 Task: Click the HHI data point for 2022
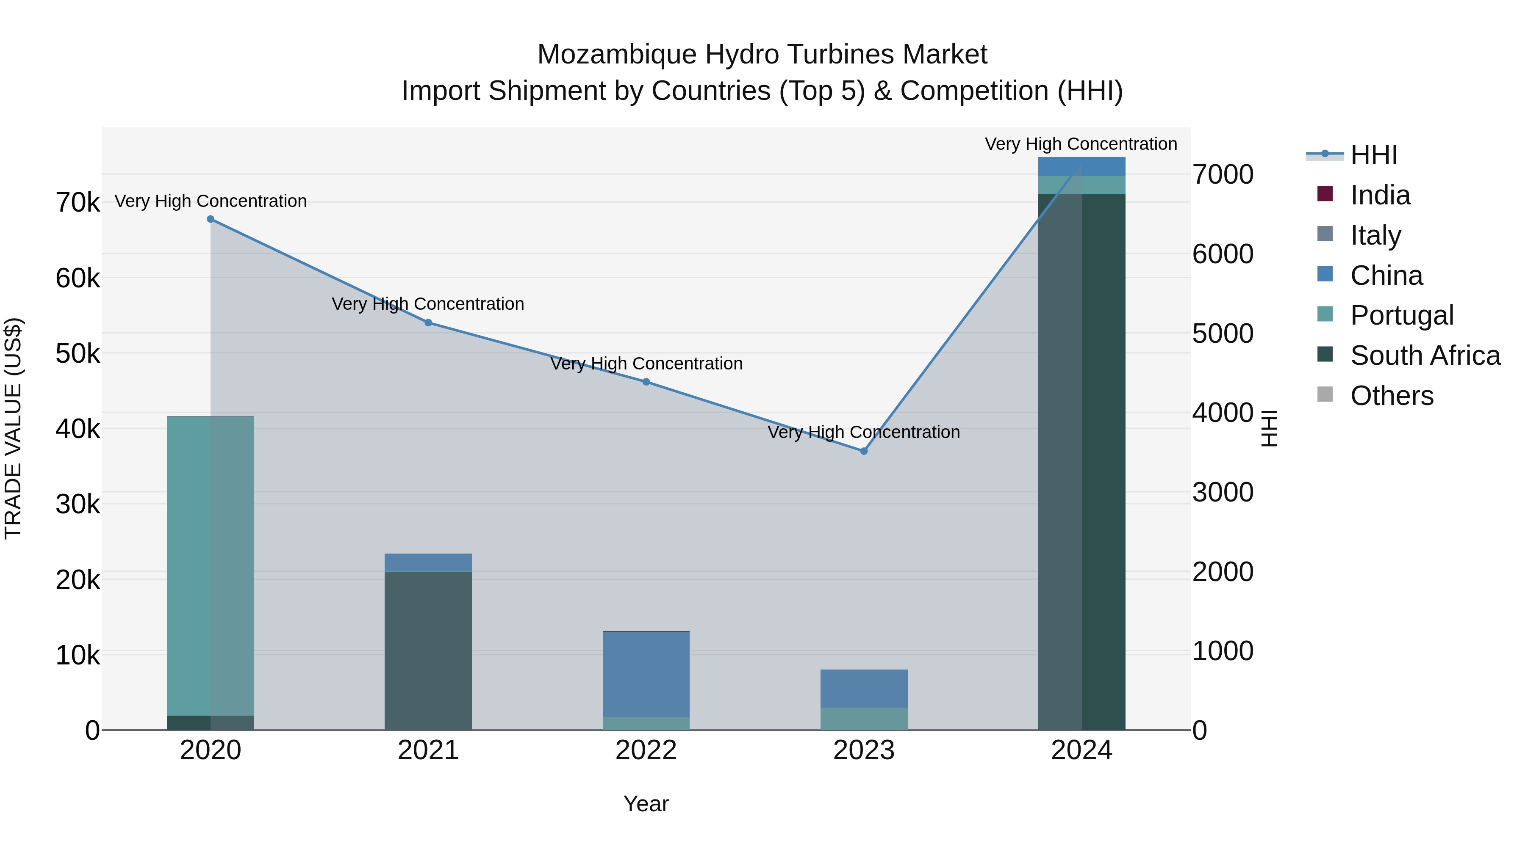click(x=646, y=382)
